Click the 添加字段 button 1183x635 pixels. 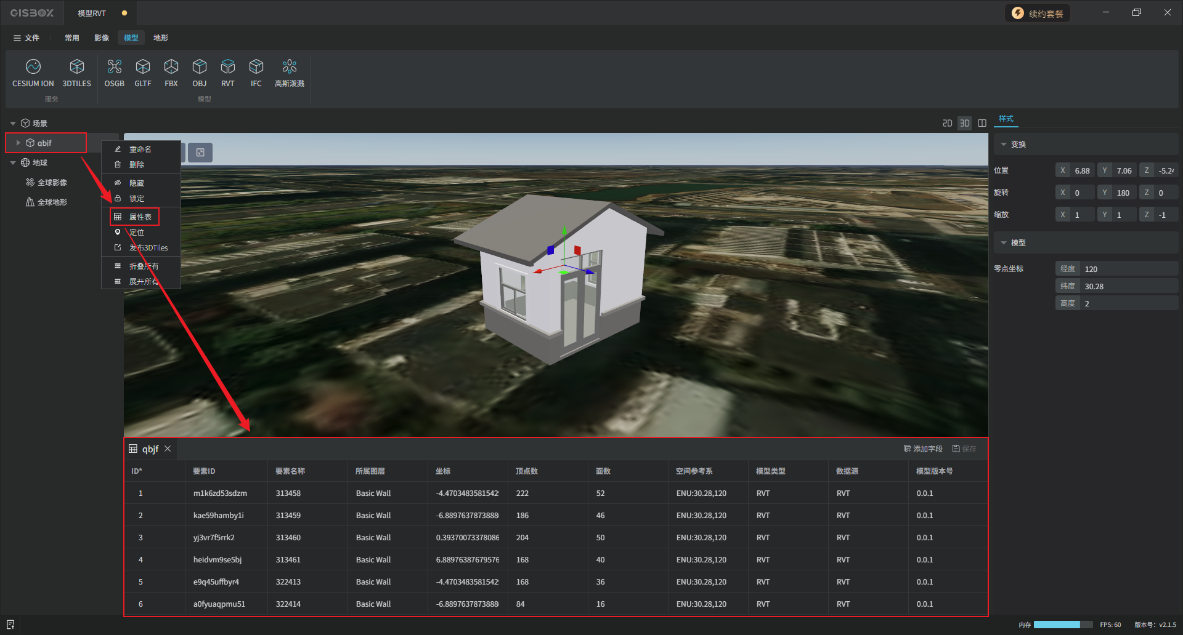pos(923,449)
